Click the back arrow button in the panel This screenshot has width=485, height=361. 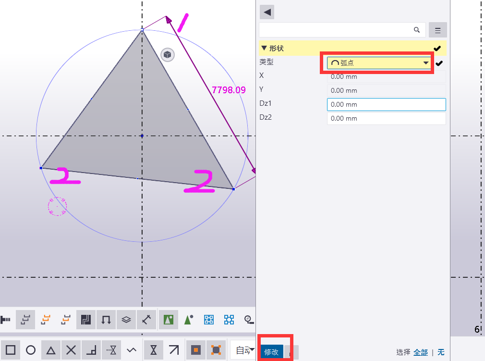click(267, 12)
